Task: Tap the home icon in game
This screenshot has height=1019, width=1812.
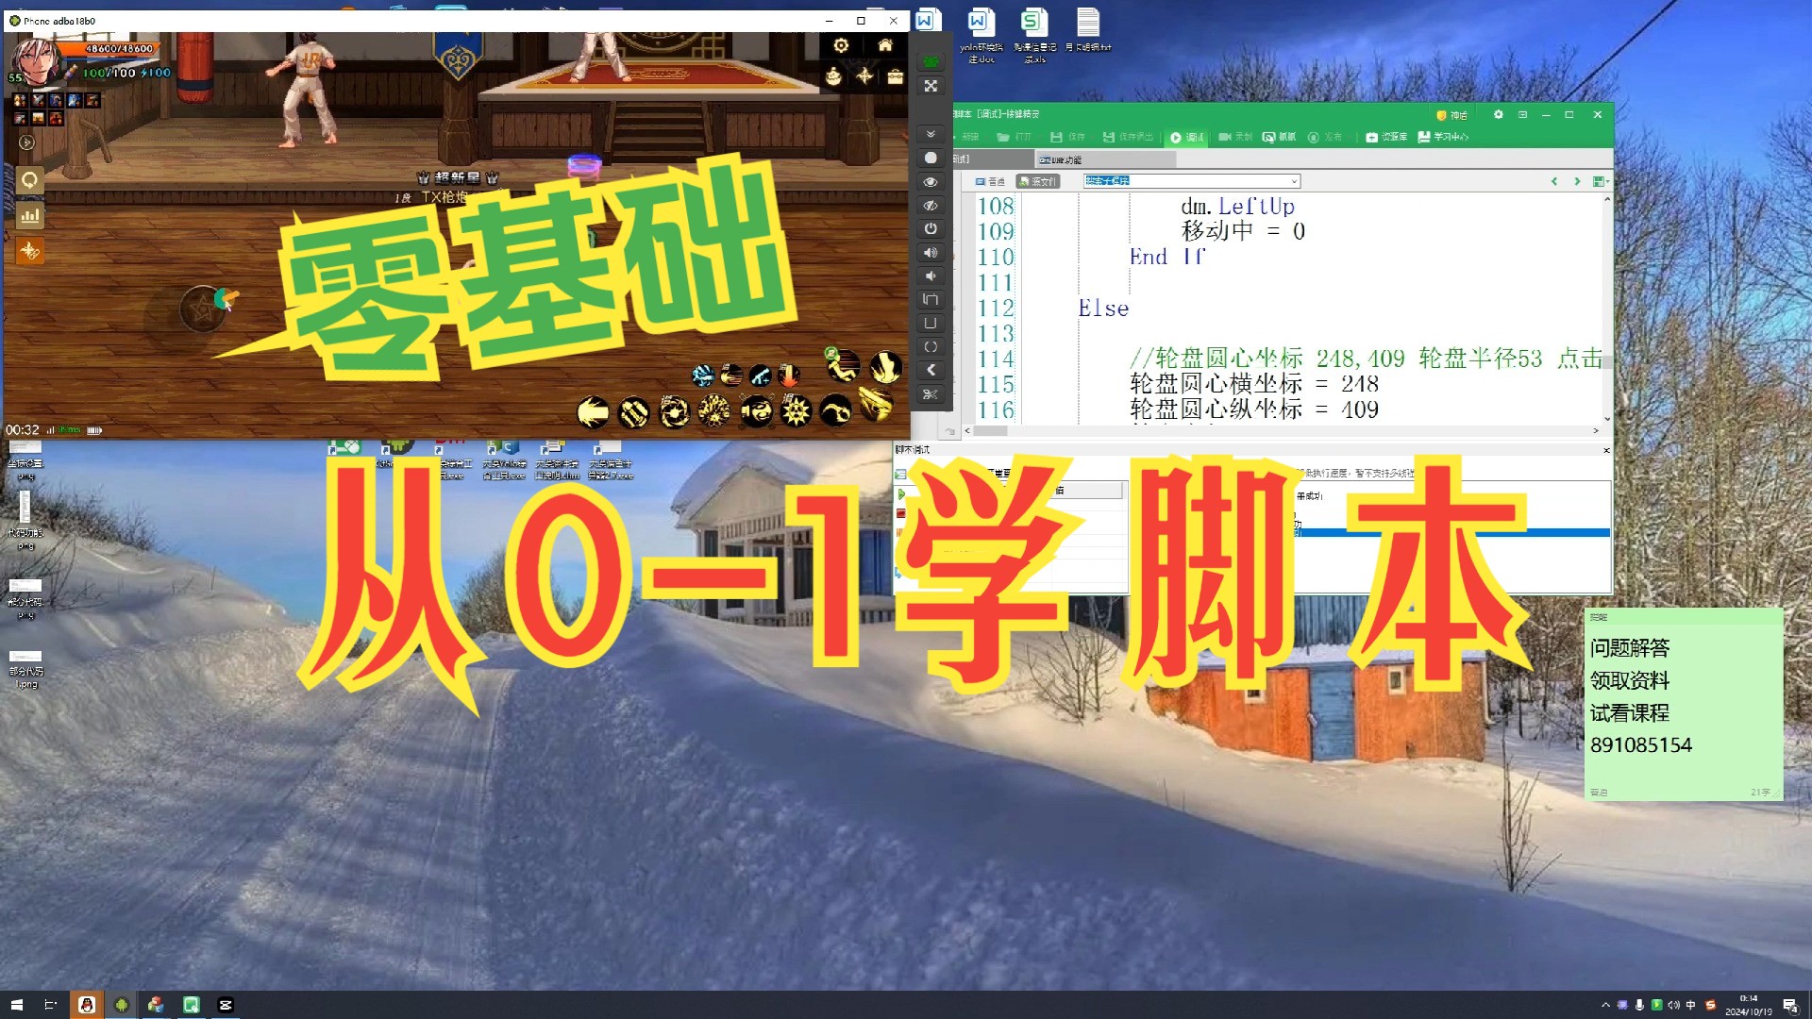Action: [884, 45]
